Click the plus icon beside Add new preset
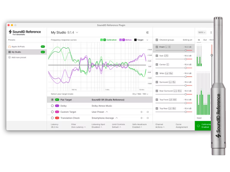Image resolution: width=230 pixels, height=172 pixels. (10, 57)
